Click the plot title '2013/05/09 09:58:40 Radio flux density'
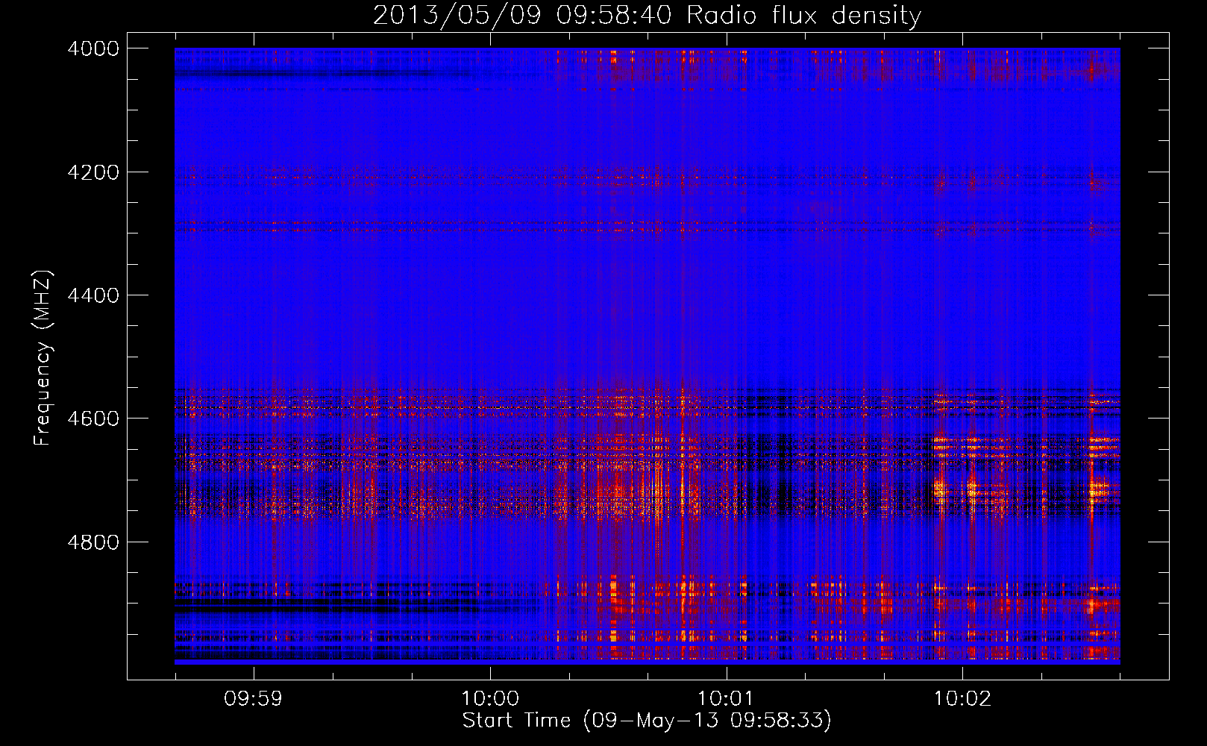1207x746 pixels. point(647,15)
